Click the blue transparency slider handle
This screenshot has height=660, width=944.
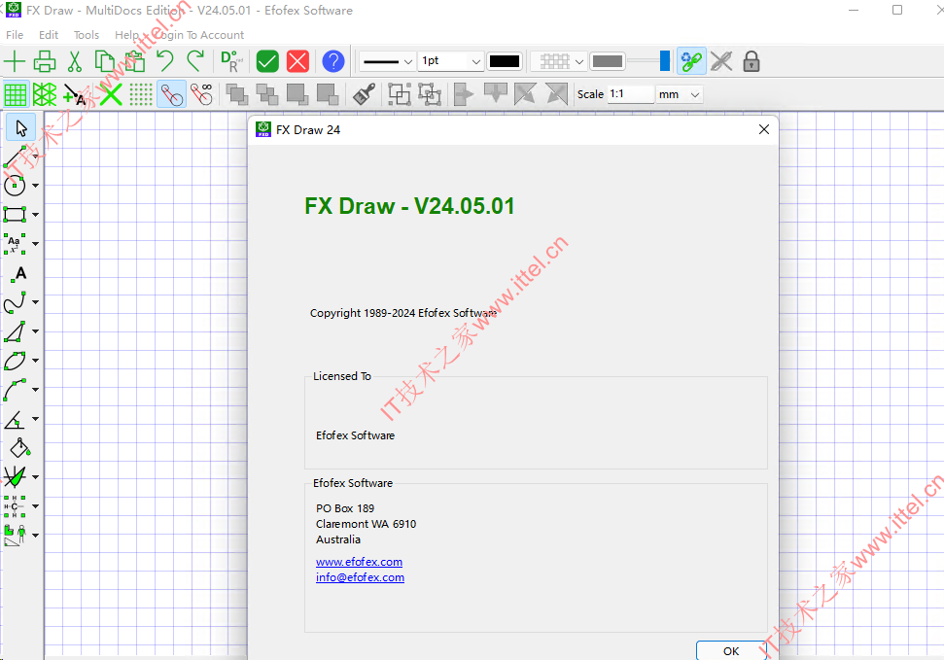(665, 61)
